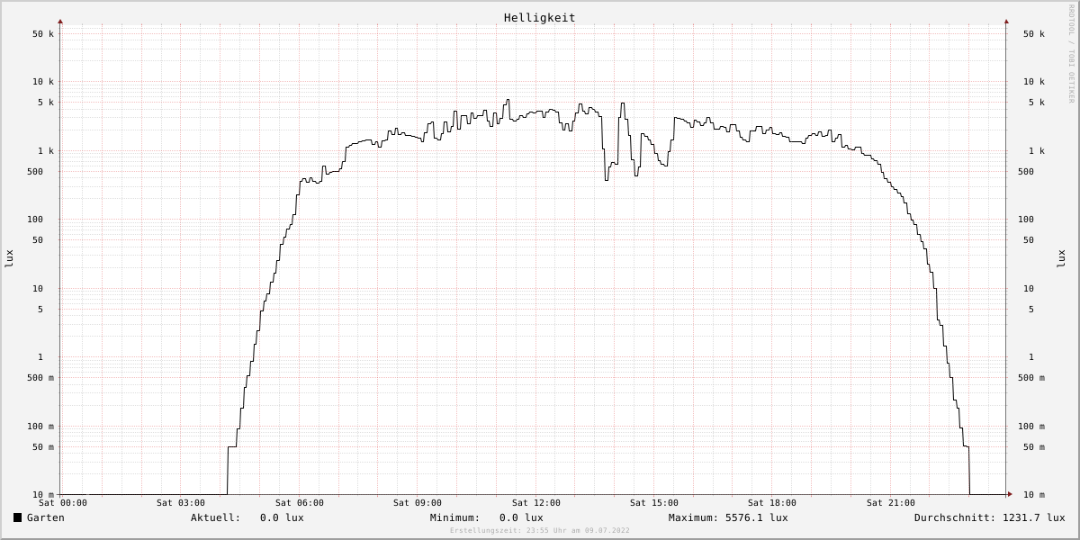The image size is (1080, 540).
Task: Click the Sat 21:00 time axis label
Action: point(891,503)
